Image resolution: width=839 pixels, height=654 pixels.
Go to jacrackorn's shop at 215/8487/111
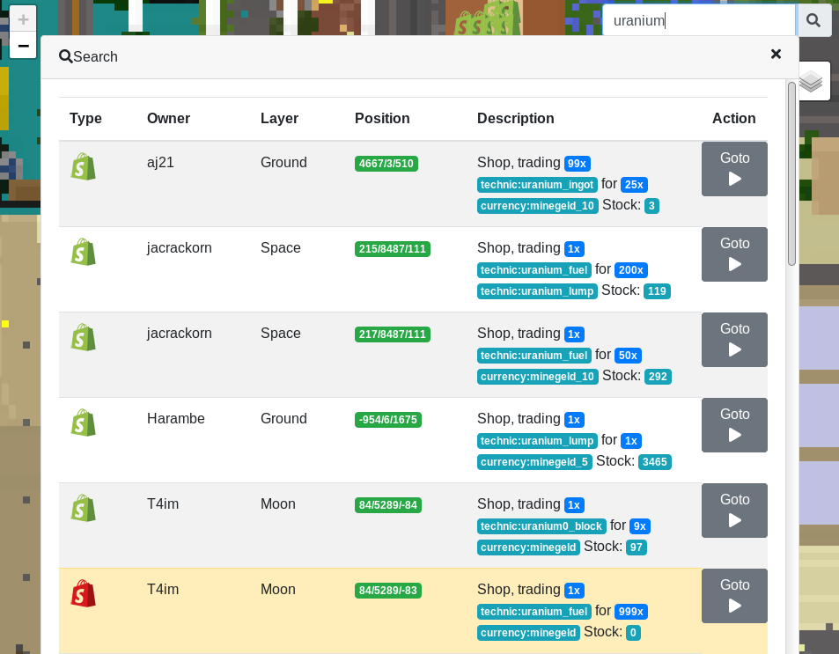pos(734,254)
